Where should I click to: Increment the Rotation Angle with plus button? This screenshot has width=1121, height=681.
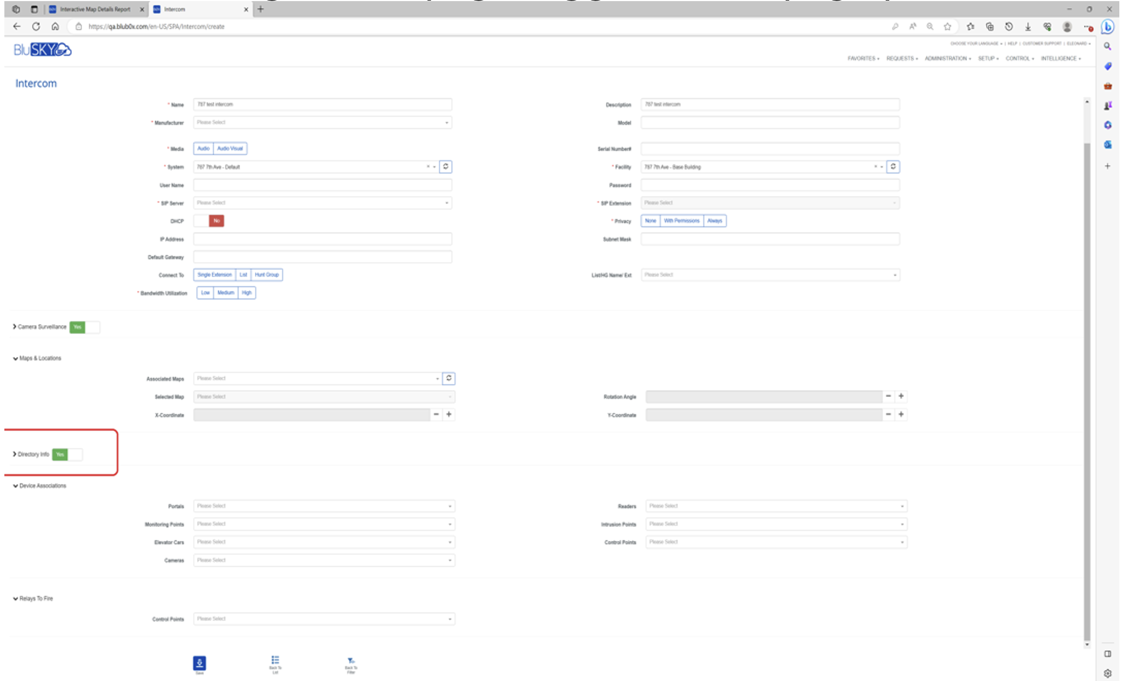click(x=901, y=397)
